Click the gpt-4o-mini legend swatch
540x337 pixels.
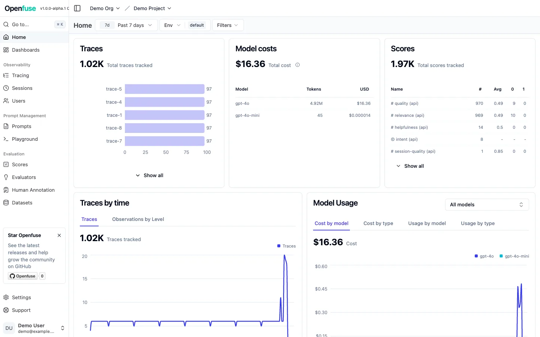(x=501, y=256)
